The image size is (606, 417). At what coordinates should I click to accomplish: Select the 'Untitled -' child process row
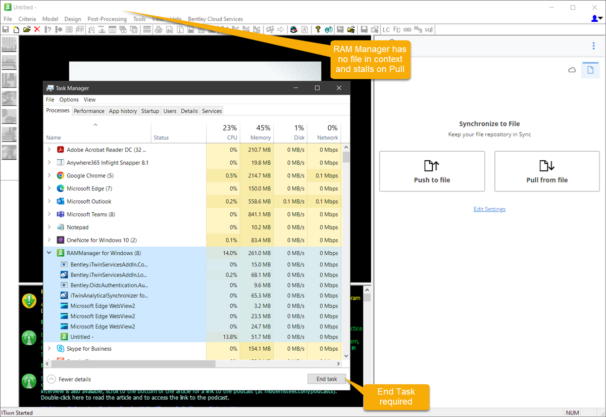pyautogui.click(x=192, y=337)
